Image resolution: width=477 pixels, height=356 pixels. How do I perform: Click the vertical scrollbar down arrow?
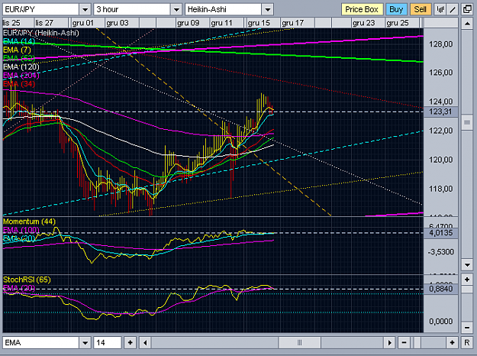[x=467, y=264]
